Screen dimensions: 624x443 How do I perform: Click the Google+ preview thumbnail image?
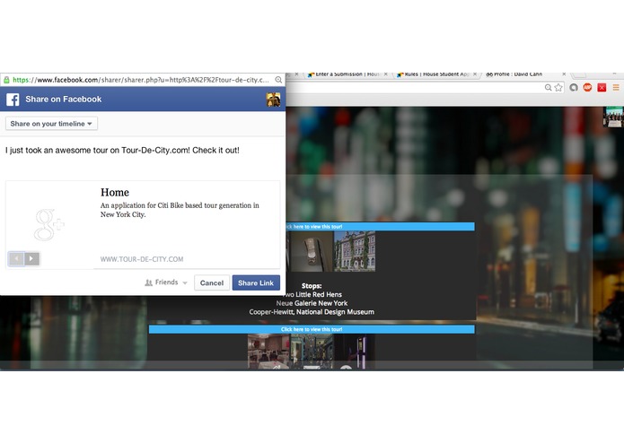pos(49,224)
